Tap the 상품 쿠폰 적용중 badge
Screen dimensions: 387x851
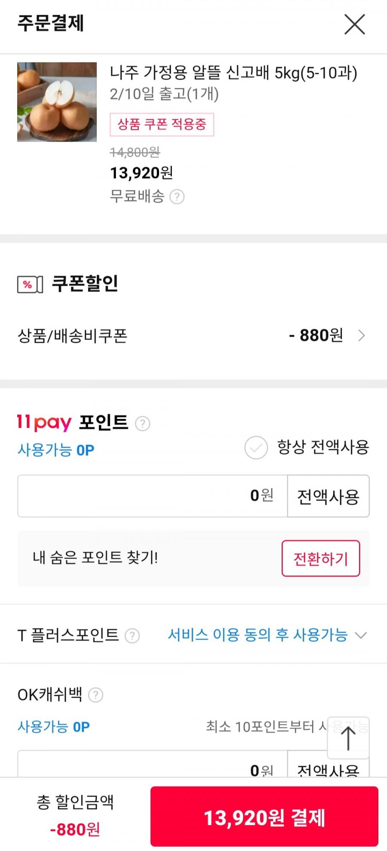click(162, 125)
